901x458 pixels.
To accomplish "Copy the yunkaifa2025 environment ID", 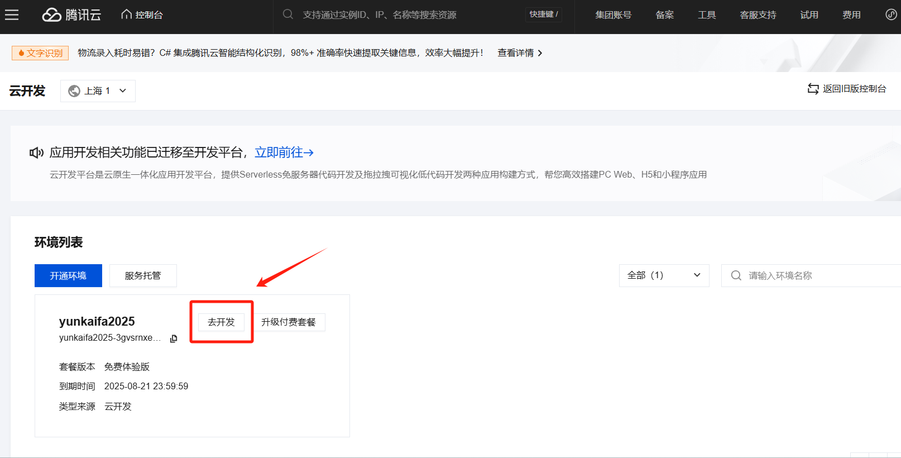I will 174,338.
